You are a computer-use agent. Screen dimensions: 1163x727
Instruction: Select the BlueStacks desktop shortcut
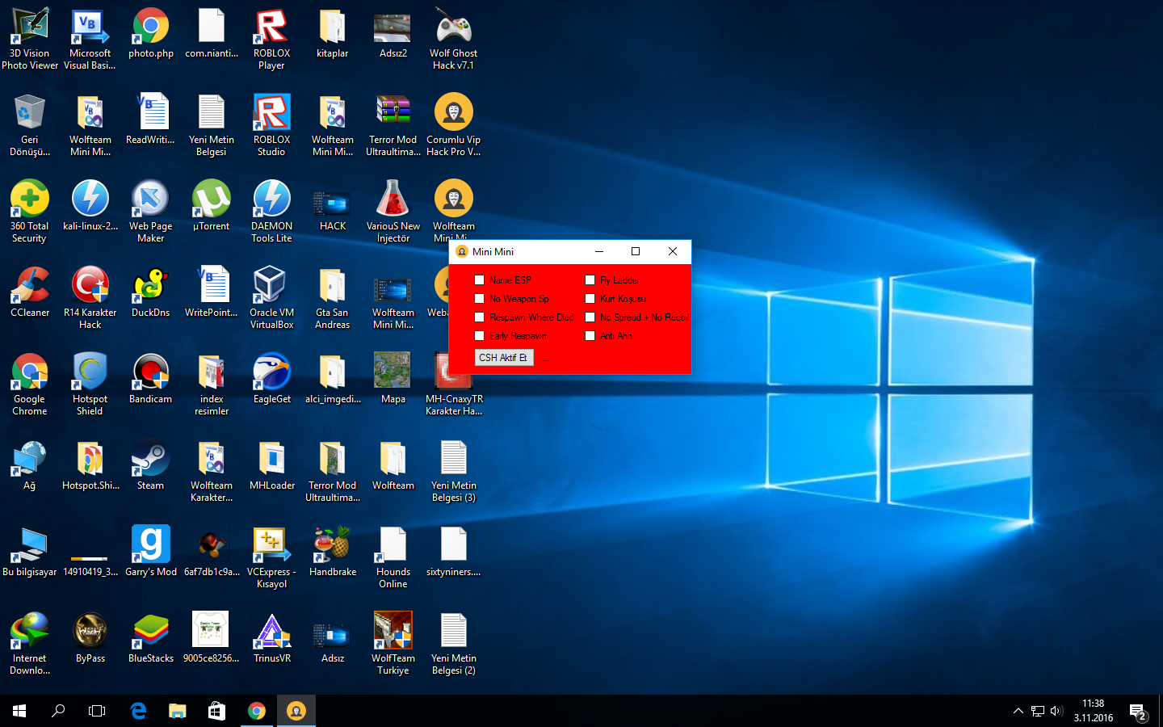pos(151,638)
